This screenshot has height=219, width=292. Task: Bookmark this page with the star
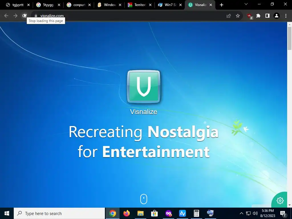(x=238, y=16)
